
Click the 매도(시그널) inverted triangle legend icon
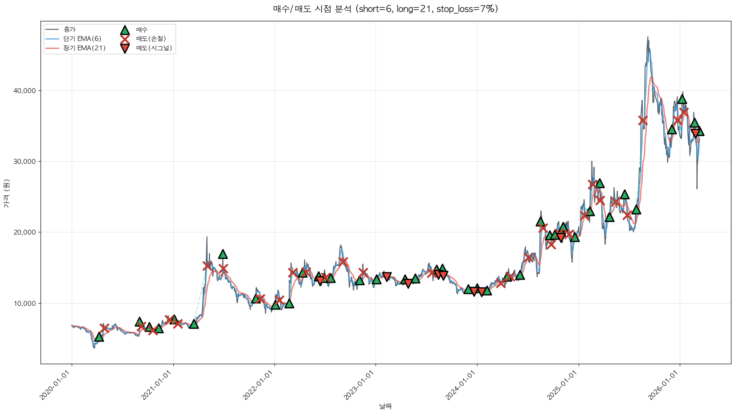[125, 48]
